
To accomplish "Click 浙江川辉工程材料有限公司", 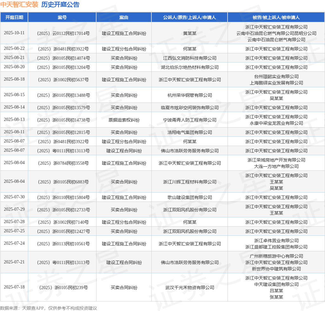I will click(x=190, y=182).
